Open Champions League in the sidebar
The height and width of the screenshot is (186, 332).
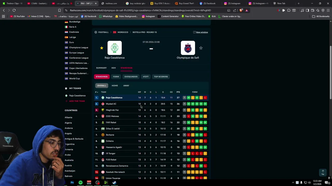click(79, 48)
